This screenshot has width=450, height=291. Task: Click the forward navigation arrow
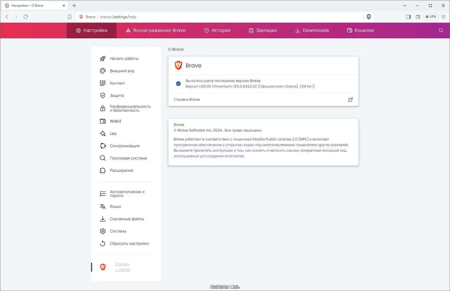pyautogui.click(x=16, y=17)
